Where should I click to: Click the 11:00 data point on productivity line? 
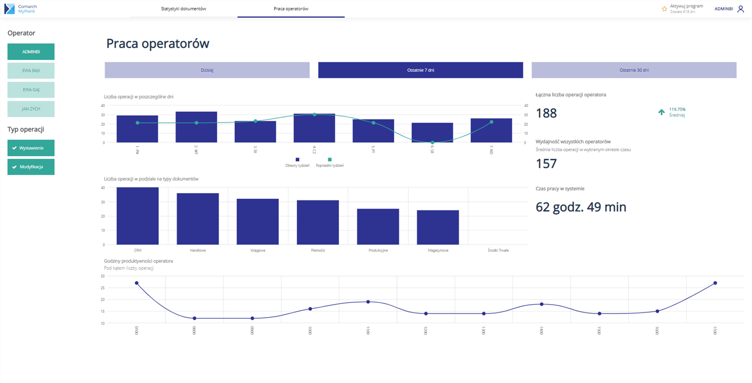(x=368, y=302)
